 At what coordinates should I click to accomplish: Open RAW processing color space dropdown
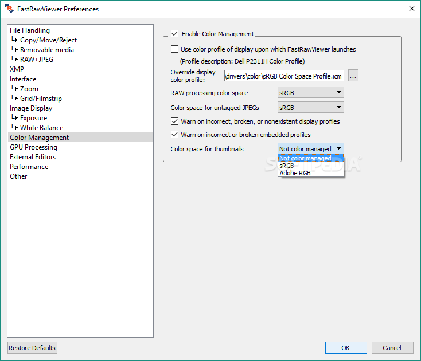pos(311,92)
